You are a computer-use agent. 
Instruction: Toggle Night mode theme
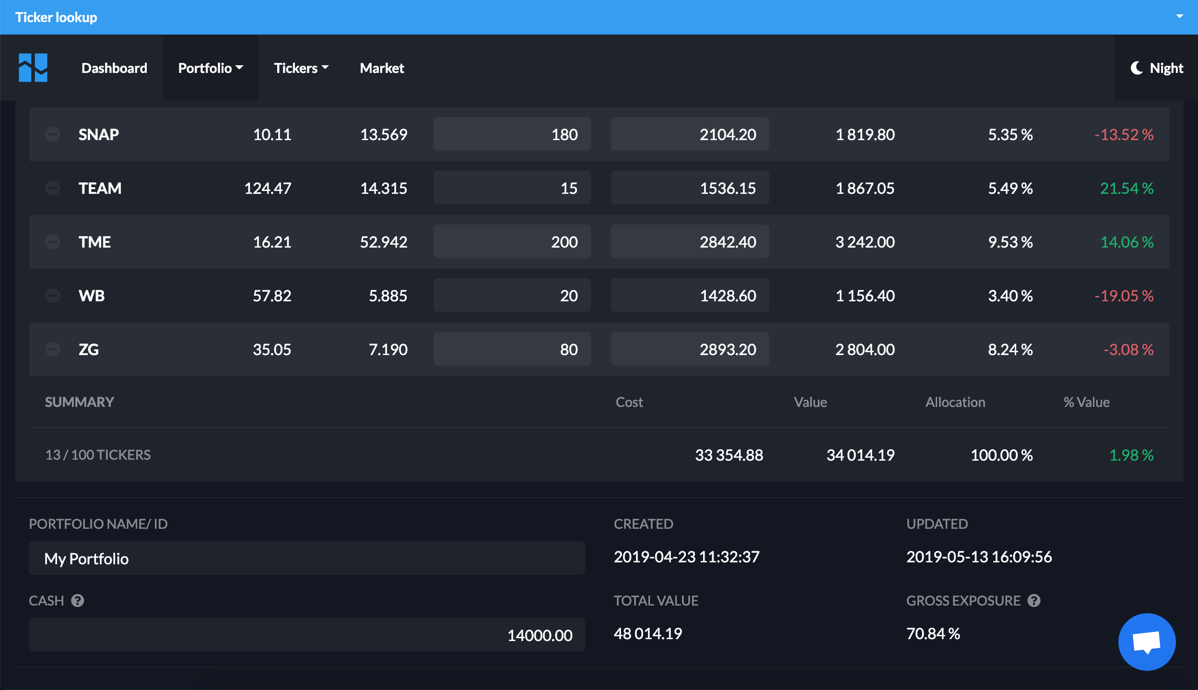[x=1157, y=68]
